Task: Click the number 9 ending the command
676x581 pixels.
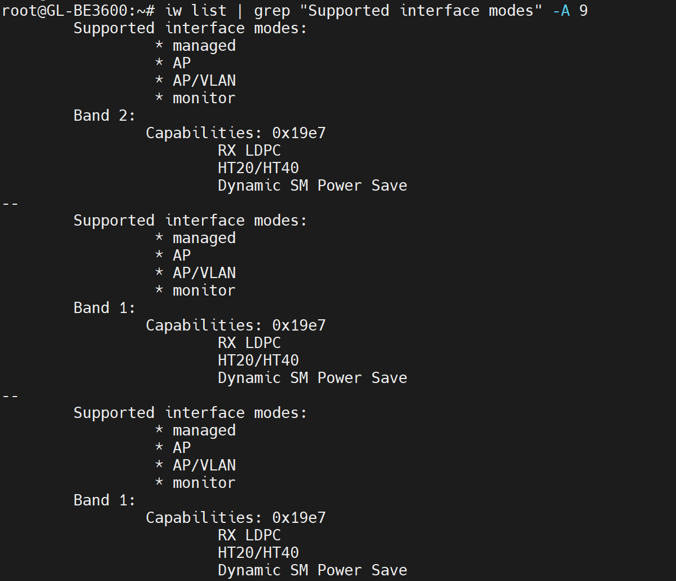Action: pyautogui.click(x=583, y=10)
